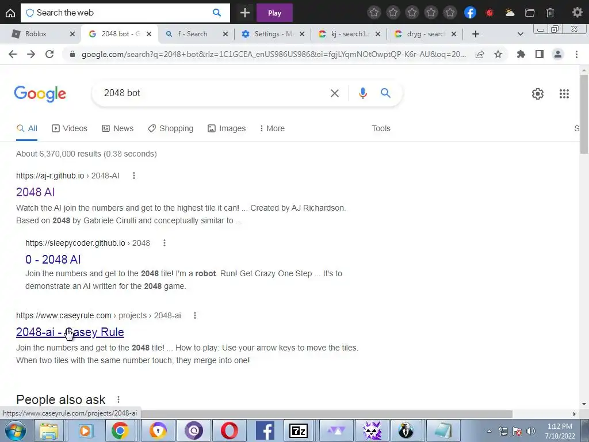Screen dimensions: 589x442
Task: Click the magnifier in Search the web box
Action: (217, 13)
